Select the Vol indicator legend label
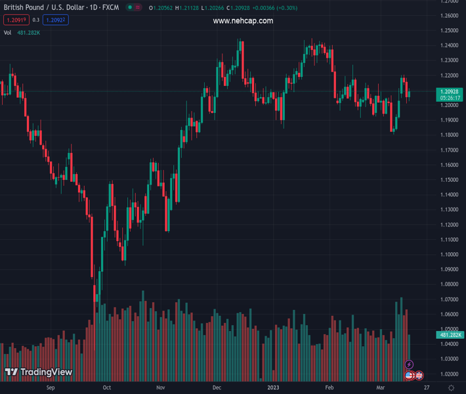 [x=7, y=32]
